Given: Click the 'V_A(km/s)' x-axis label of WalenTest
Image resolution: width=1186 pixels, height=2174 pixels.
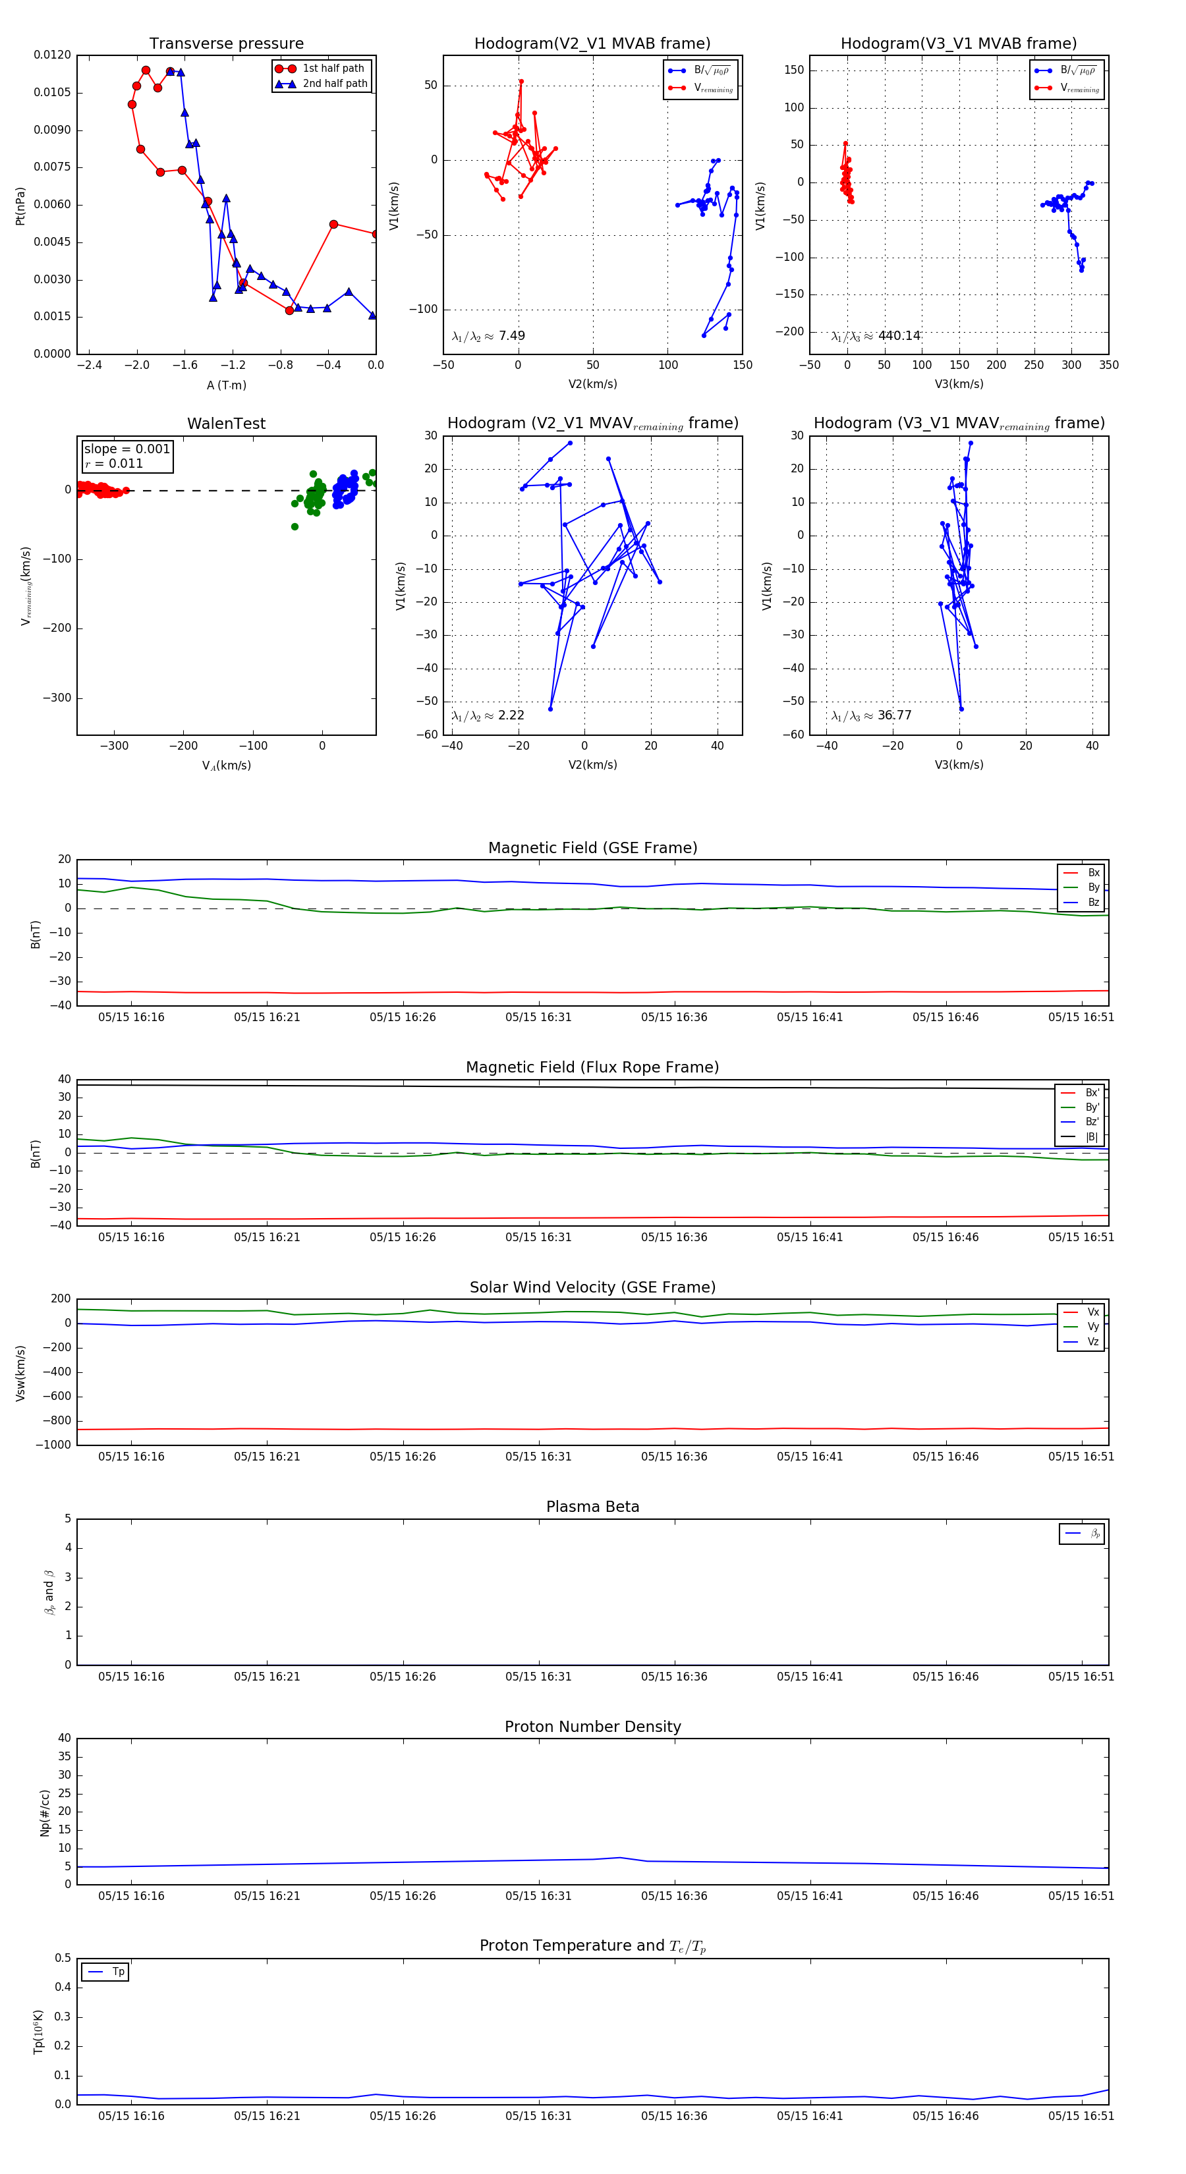Looking at the screenshot, I should click(226, 766).
